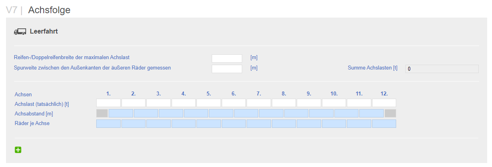Click the Räder je Achse field for axle 6

coord(234,123)
